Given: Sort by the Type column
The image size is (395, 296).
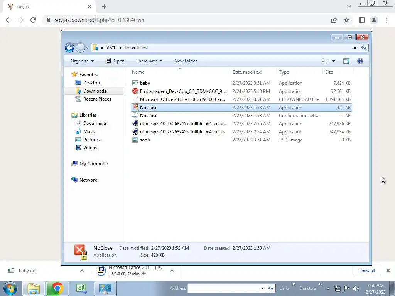Looking at the screenshot, I should coord(299,72).
